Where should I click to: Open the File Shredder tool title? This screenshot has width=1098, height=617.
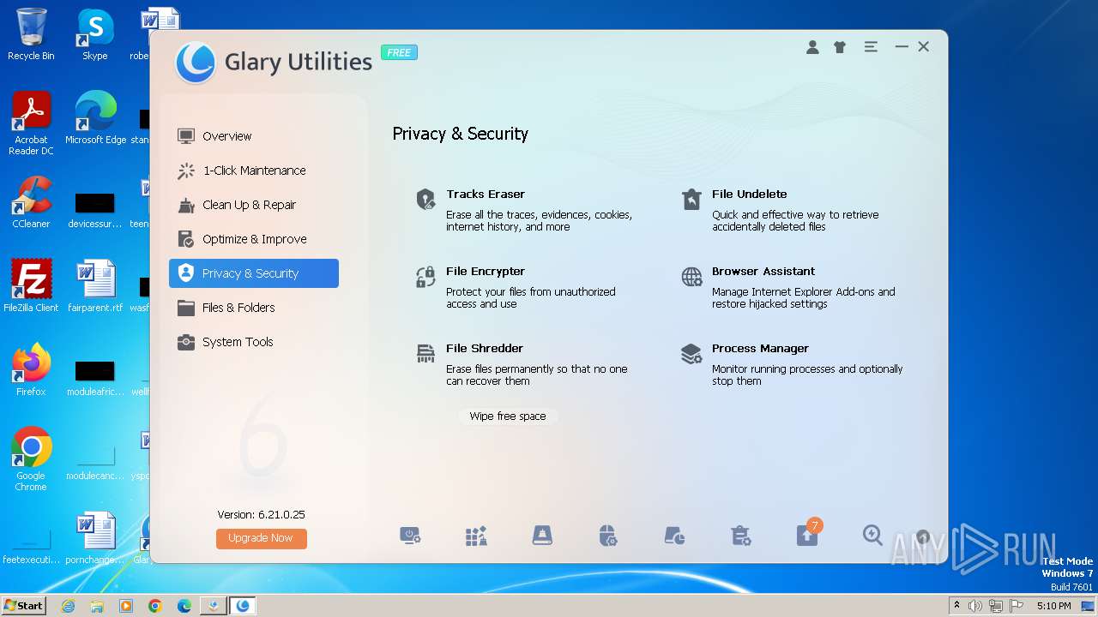coord(485,349)
